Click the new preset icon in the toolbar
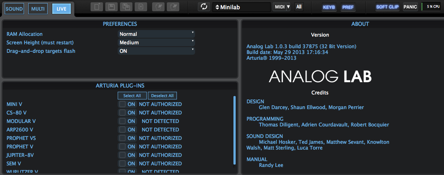 pos(97,7)
